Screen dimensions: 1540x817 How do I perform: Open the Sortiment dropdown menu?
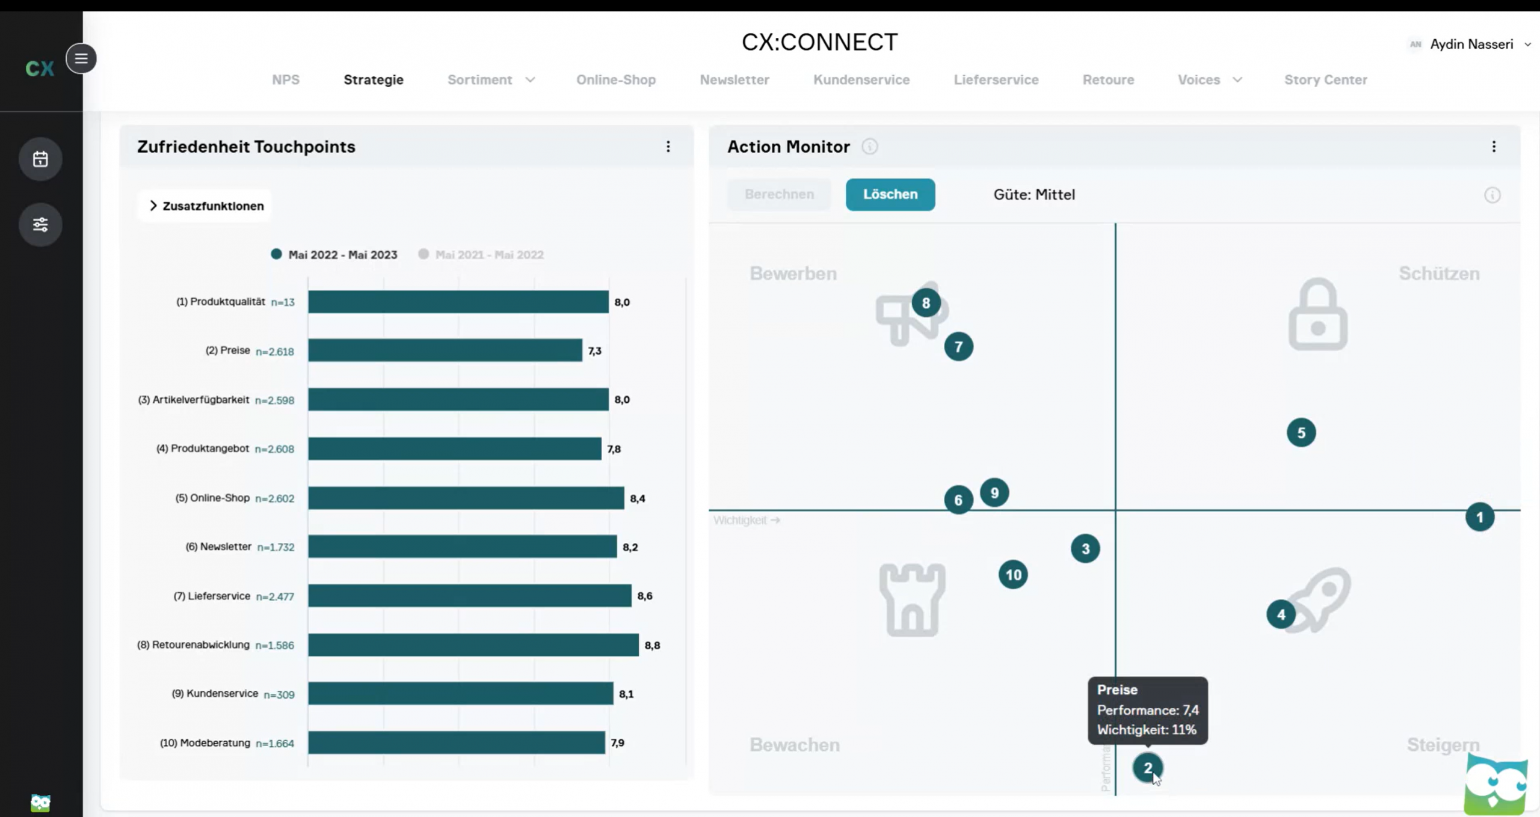tap(491, 79)
